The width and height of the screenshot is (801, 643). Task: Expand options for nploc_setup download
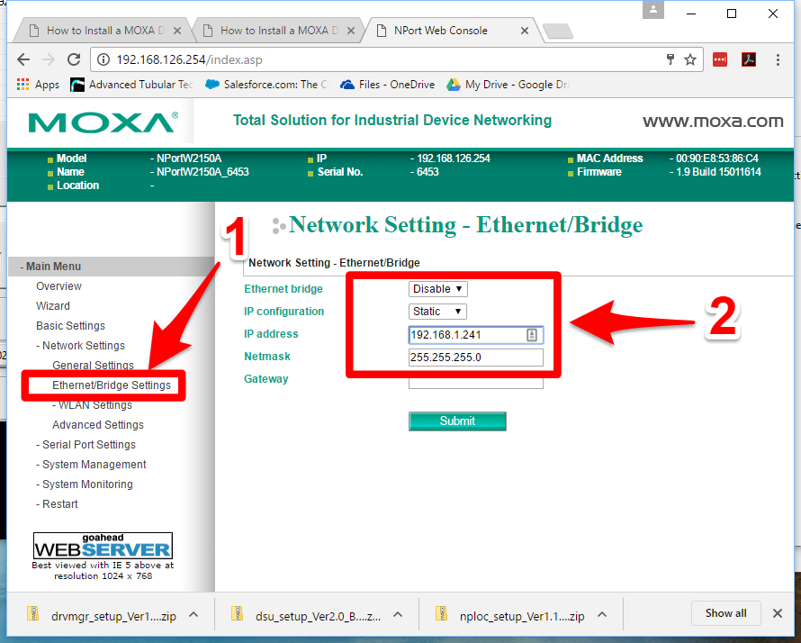(x=602, y=615)
